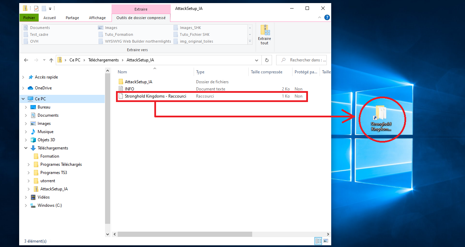Expand the Accès rapide tree node

(23, 77)
